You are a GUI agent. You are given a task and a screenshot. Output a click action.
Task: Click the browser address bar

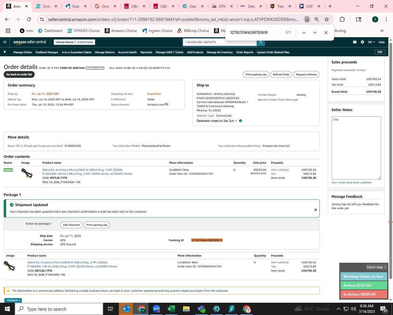(173, 19)
